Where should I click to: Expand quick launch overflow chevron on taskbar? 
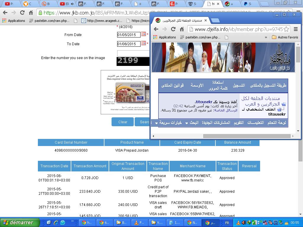click(72, 221)
